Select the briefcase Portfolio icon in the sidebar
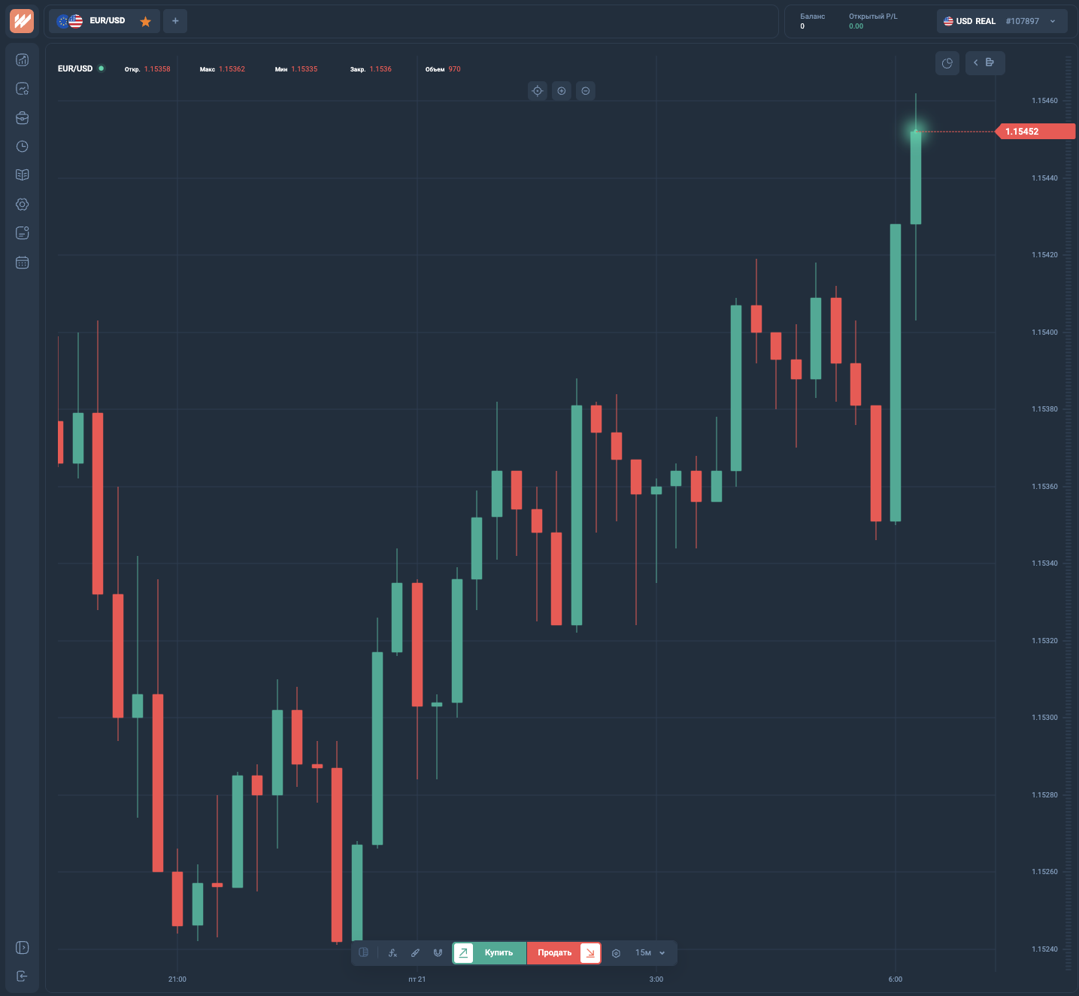 [22, 118]
